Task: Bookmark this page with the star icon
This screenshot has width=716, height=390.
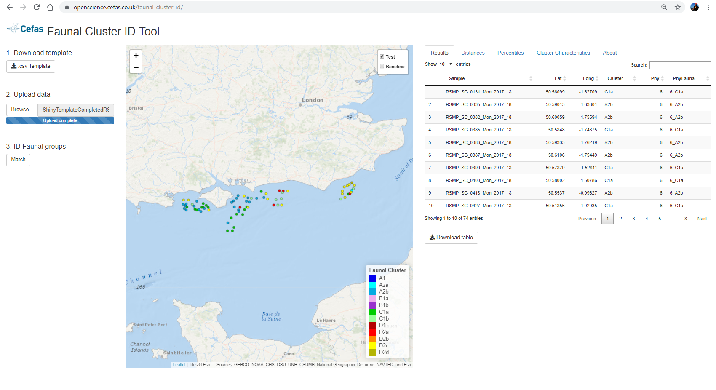Action: tap(678, 7)
